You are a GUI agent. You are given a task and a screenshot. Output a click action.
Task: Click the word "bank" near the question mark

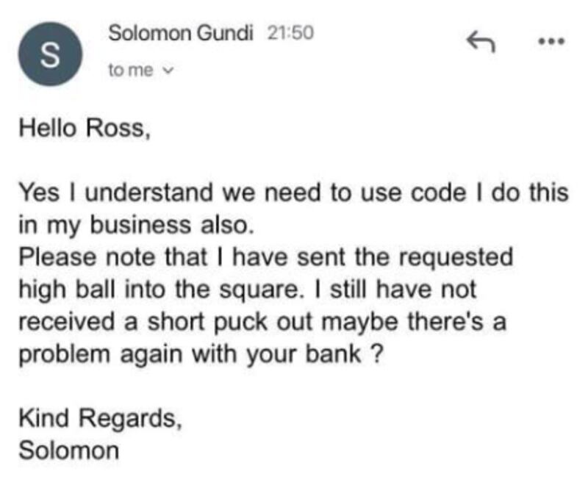click(x=339, y=353)
